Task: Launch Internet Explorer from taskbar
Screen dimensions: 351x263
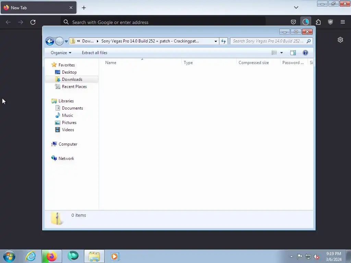Action: coord(31,256)
